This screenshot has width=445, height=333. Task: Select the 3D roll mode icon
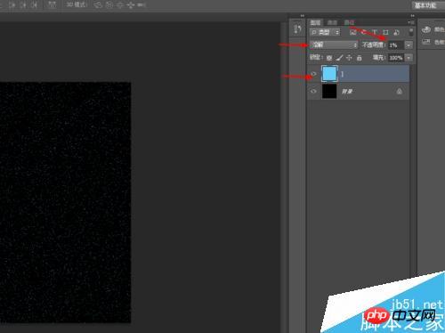109,5
